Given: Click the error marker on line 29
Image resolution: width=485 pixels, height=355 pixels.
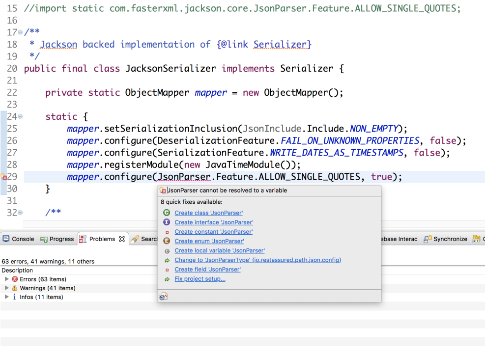Looking at the screenshot, I should (3, 177).
